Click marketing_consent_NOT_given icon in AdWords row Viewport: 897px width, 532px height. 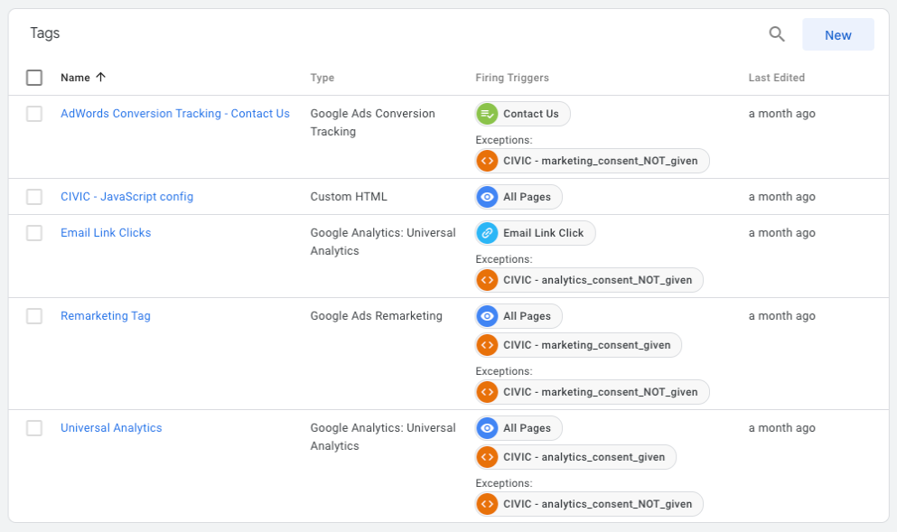point(488,161)
